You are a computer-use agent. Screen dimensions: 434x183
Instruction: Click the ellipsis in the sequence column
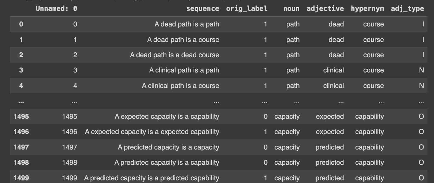click(216, 102)
